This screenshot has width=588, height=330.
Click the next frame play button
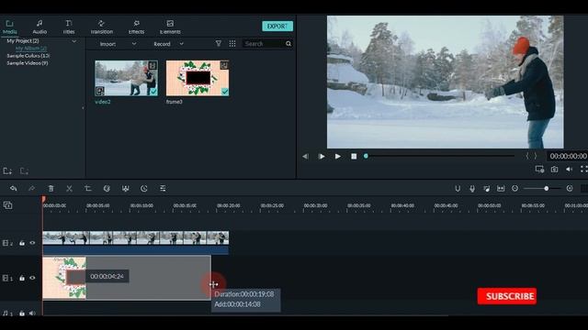point(322,157)
